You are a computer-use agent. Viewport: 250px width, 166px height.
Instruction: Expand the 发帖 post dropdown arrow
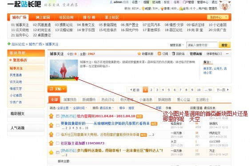tap(63, 89)
